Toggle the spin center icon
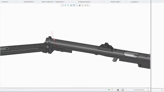The width and height of the screenshot is (164, 92). pyautogui.click(x=88, y=5)
